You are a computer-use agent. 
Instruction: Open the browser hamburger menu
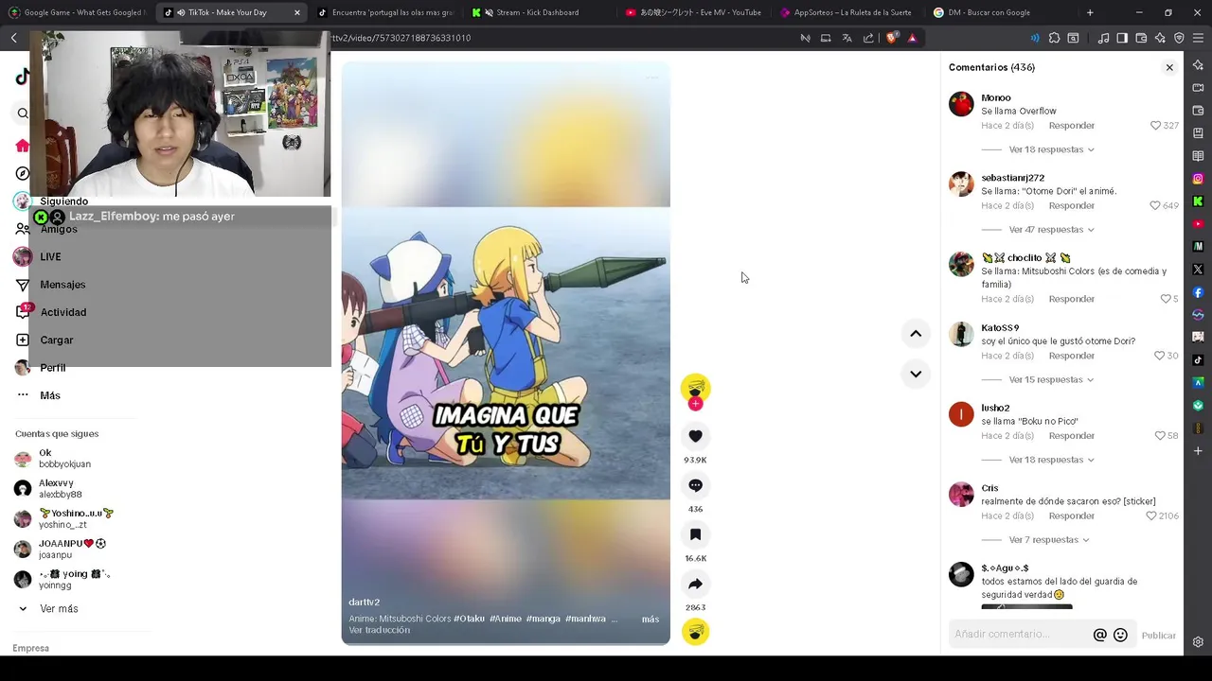pos(1198,38)
